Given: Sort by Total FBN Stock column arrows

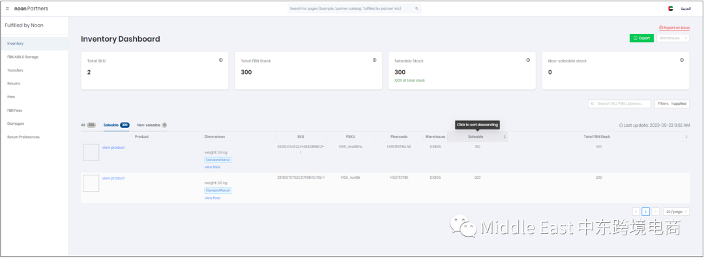Looking at the screenshot, I should point(686,136).
